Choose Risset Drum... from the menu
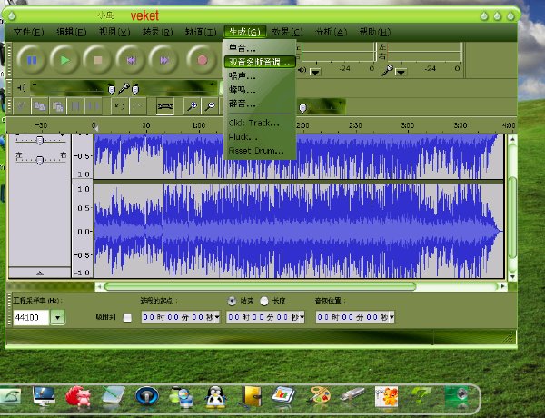545x418 pixels. 260,151
